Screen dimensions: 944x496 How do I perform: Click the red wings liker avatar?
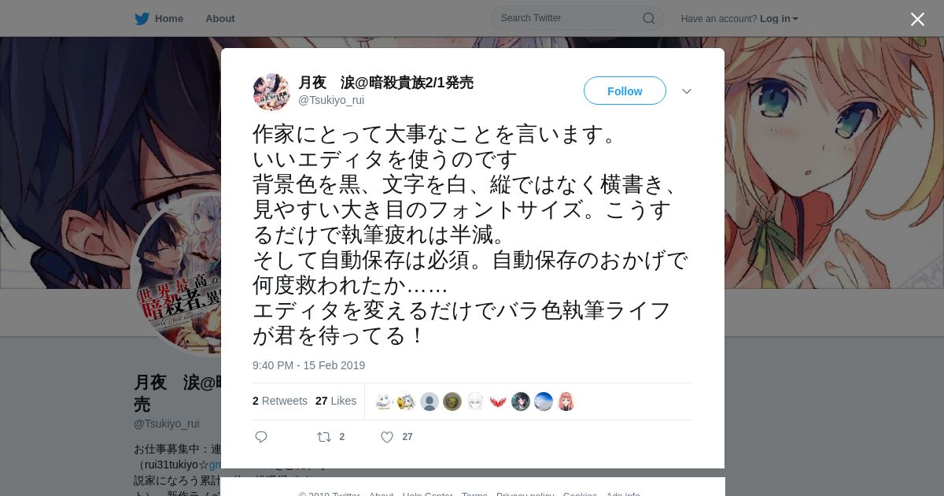click(x=498, y=402)
